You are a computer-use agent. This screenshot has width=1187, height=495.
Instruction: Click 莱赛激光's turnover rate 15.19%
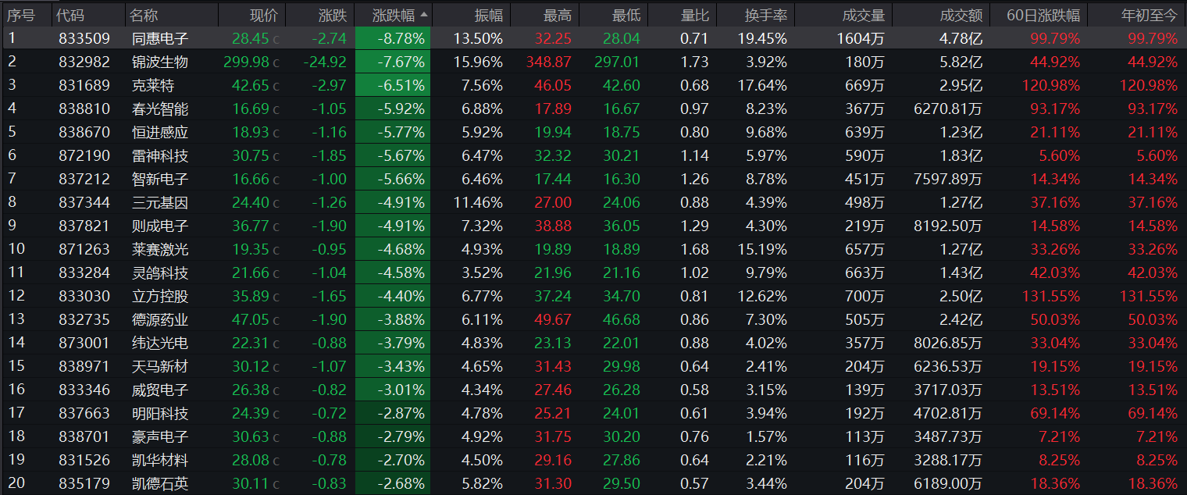point(761,249)
